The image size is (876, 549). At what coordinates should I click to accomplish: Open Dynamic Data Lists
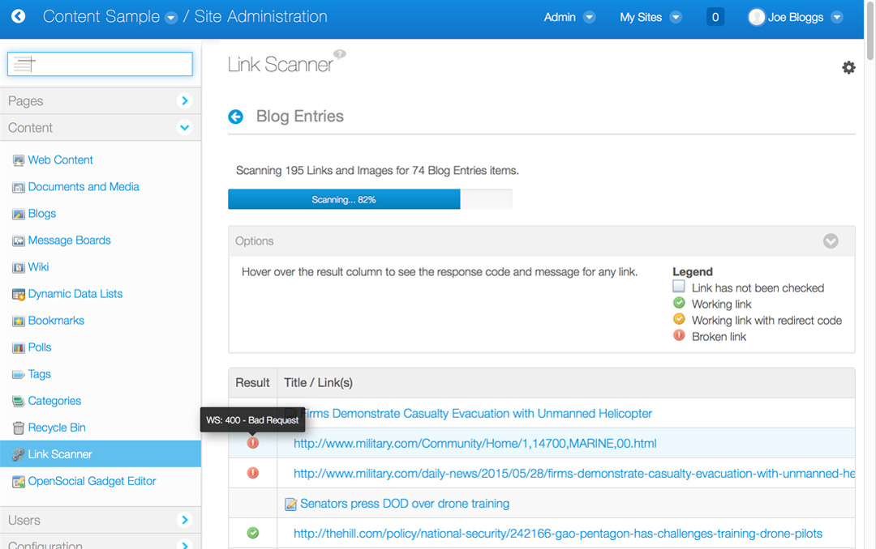coord(75,294)
